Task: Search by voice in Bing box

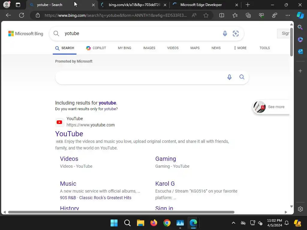Action: pos(225,34)
